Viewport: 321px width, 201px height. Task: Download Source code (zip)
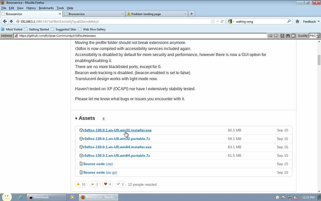[x=98, y=164]
